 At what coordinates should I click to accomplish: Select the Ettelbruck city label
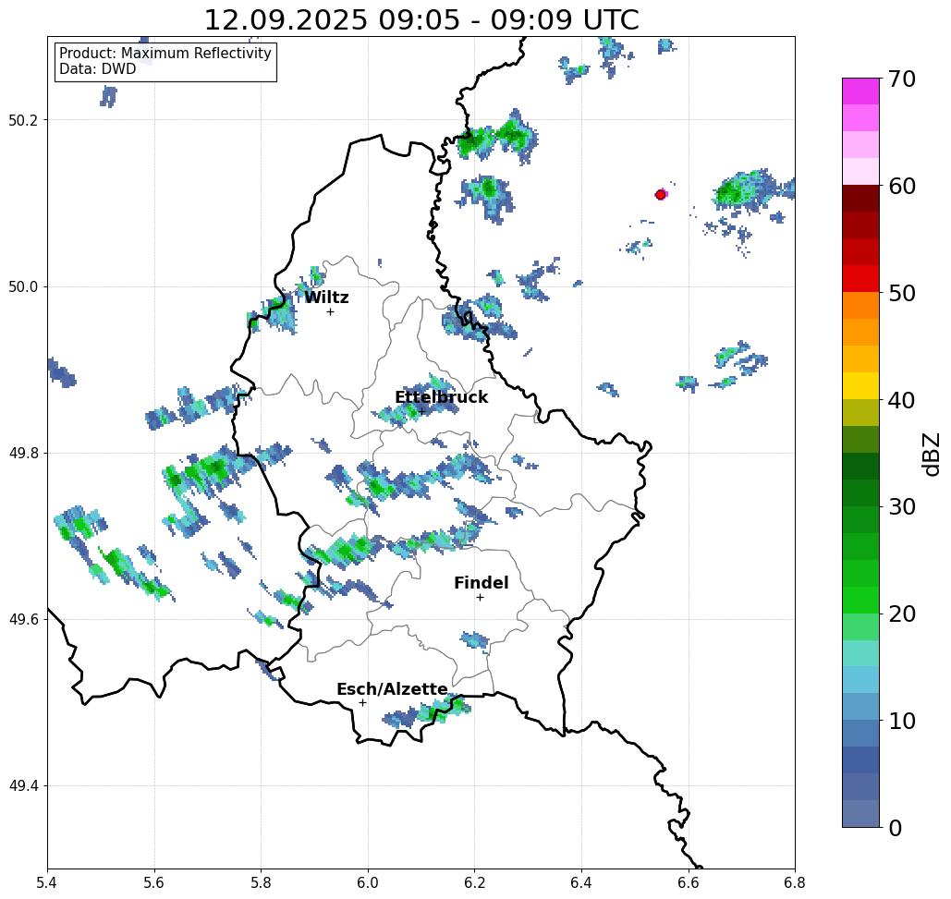click(x=441, y=397)
